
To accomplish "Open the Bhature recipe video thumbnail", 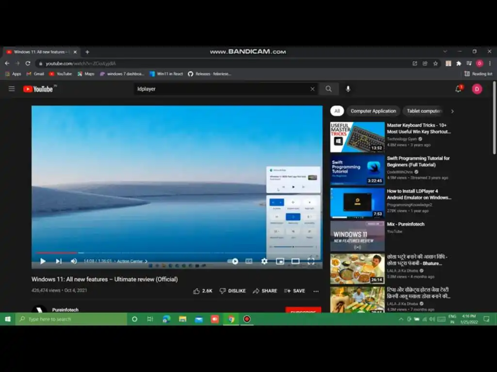I will tap(357, 269).
